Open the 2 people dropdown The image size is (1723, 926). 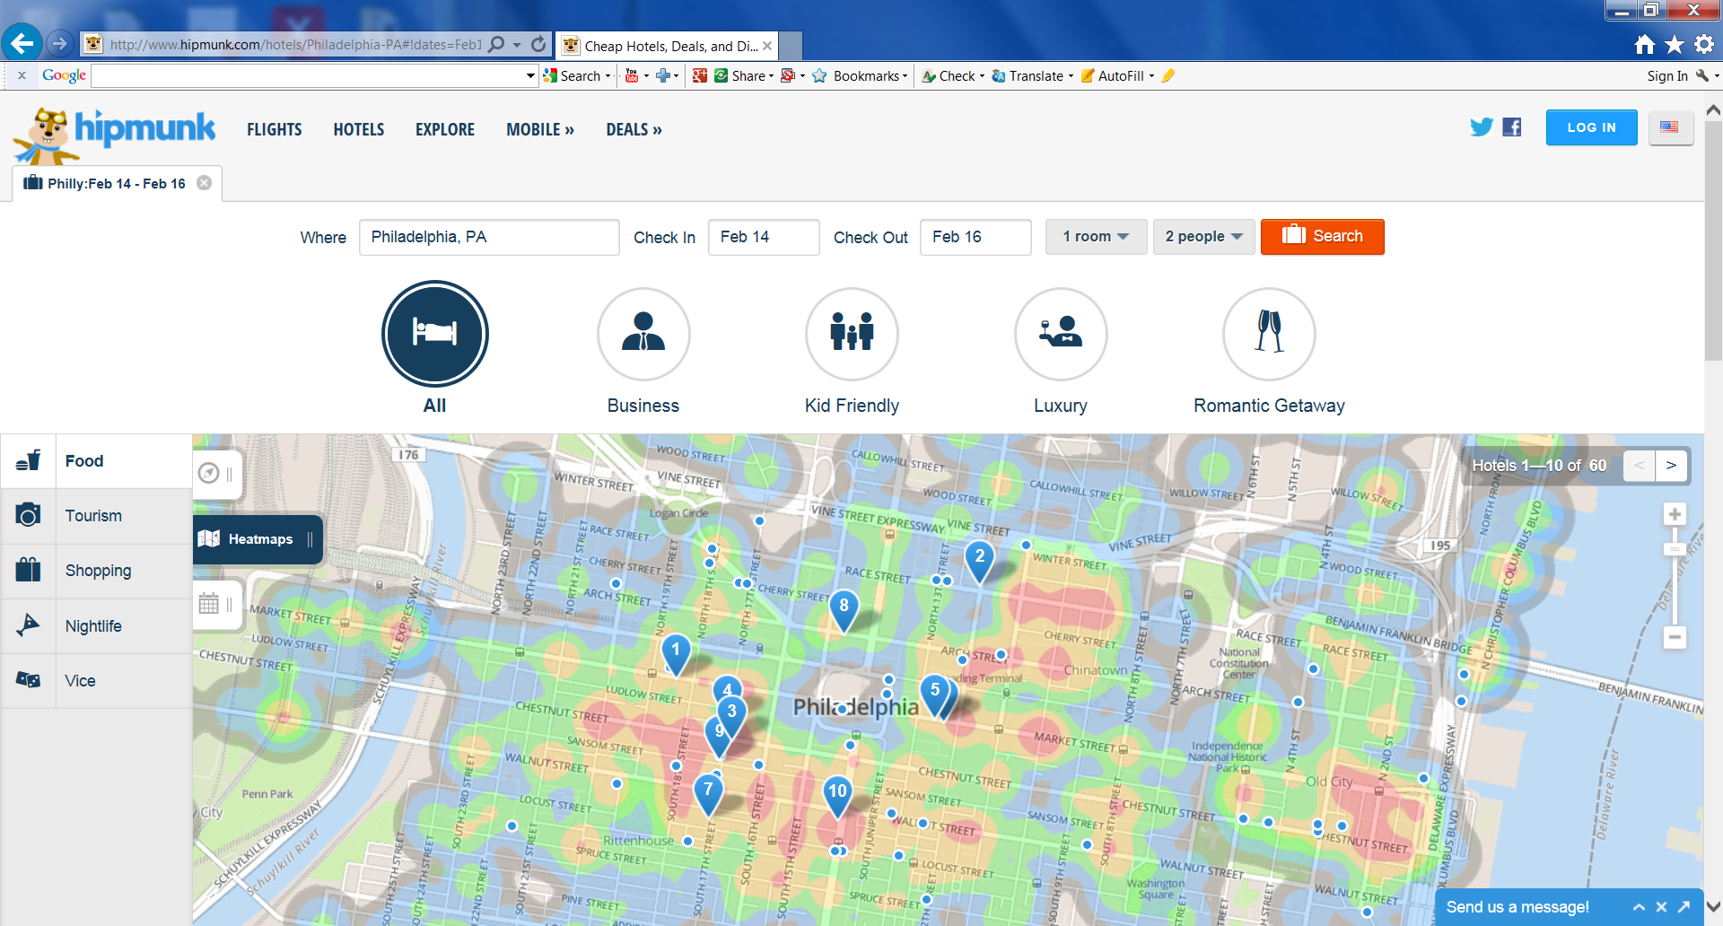(x=1203, y=237)
